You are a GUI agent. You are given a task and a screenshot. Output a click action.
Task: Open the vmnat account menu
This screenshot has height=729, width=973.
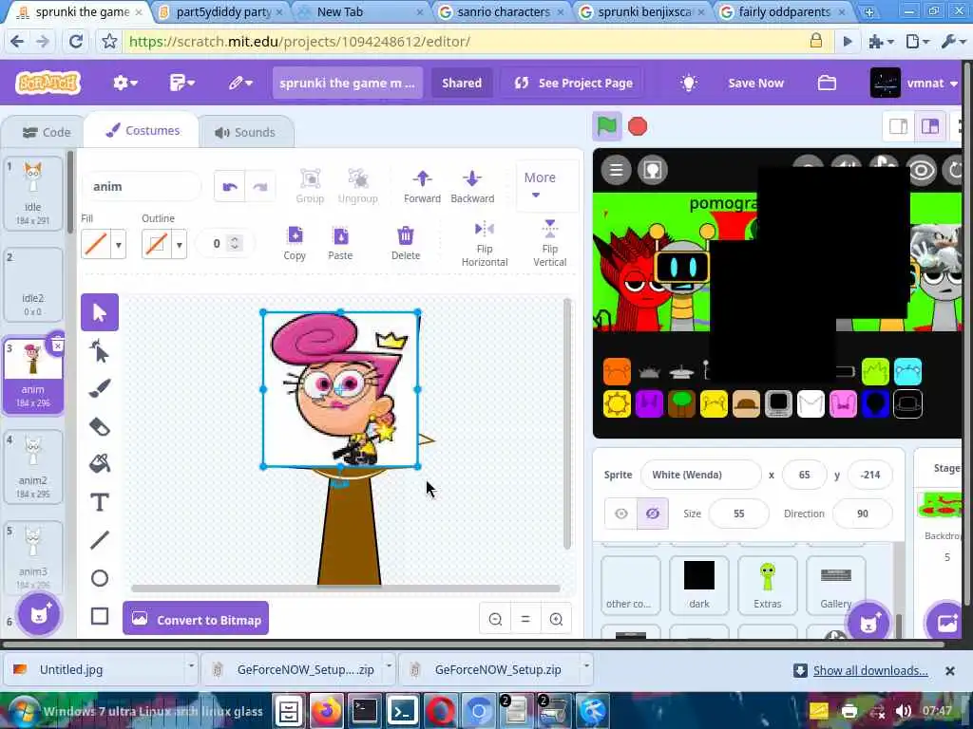point(915,84)
